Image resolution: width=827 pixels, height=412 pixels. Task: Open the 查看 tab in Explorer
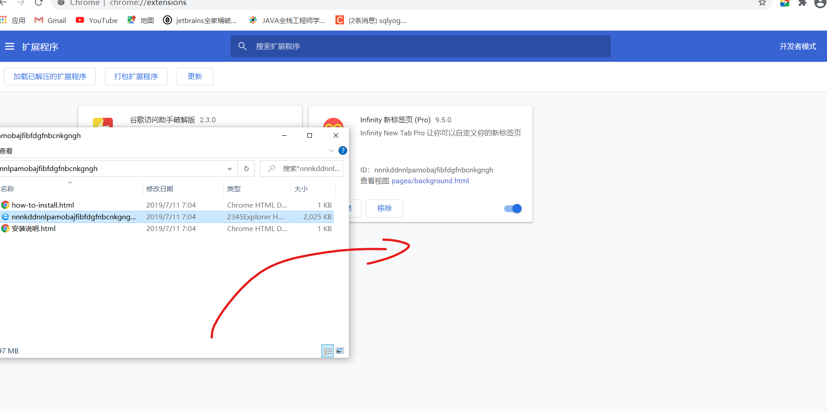(x=6, y=151)
